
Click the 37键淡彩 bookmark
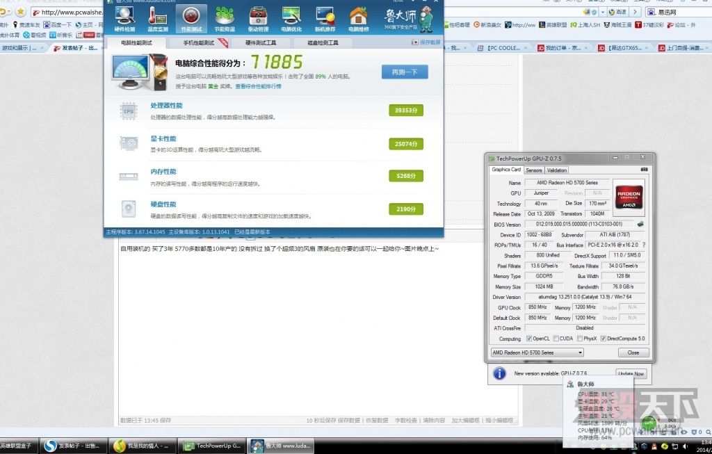click(x=649, y=24)
